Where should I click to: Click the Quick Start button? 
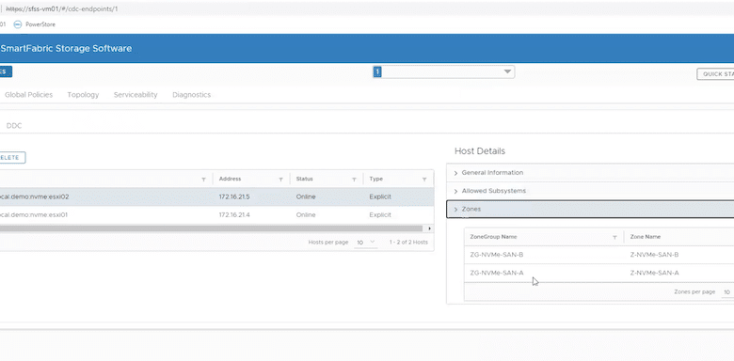pos(716,74)
